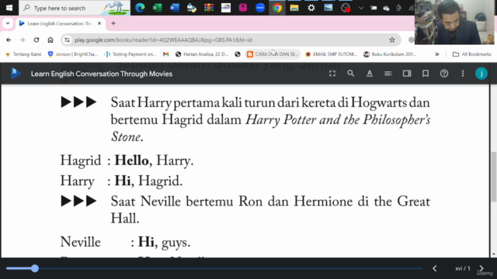Toggle the side panel view icon
The width and height of the screenshot is (497, 279).
[407, 74]
